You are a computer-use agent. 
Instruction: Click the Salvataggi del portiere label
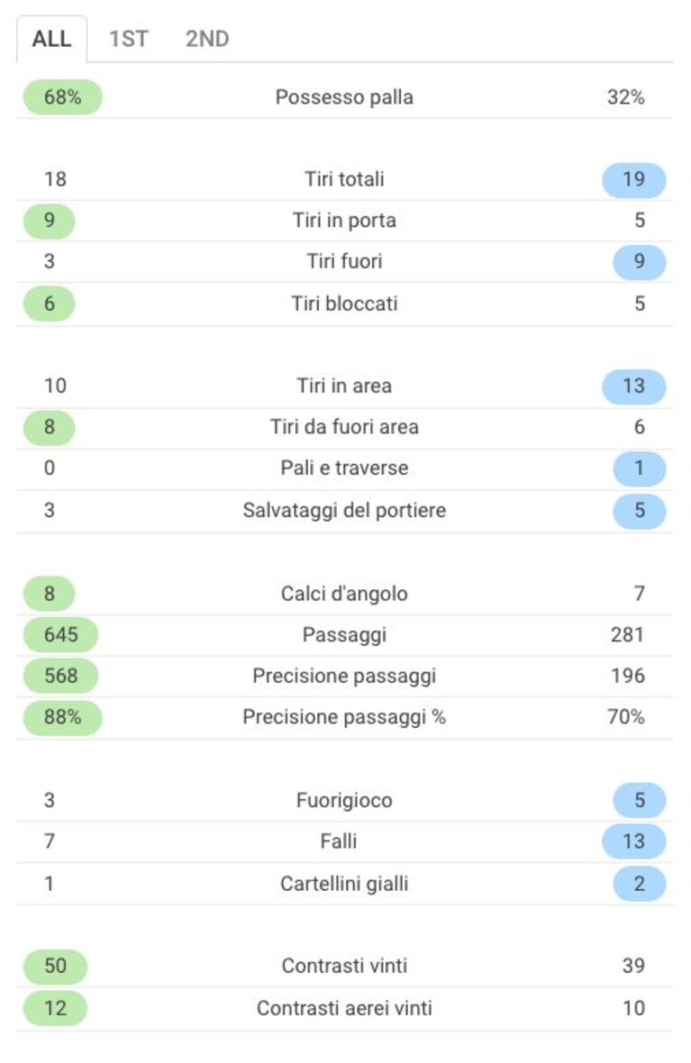(344, 510)
